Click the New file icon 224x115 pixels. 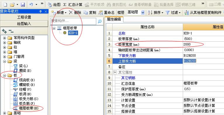[5, 5]
